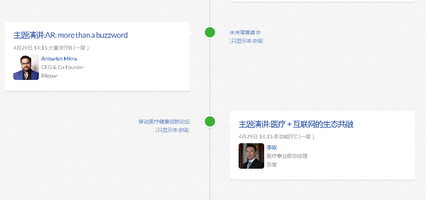Open the '医疗 + 互联网的生态共融' keynote title
This screenshot has width=426, height=200.
(296, 124)
